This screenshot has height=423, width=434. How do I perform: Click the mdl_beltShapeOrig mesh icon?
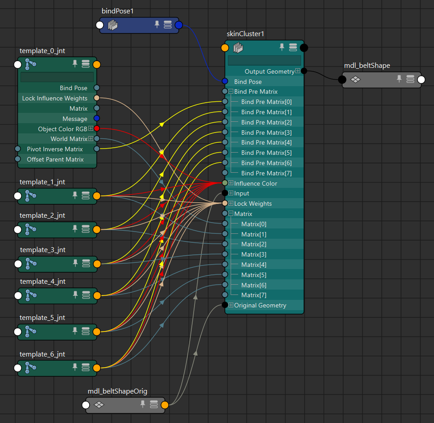[99, 405]
